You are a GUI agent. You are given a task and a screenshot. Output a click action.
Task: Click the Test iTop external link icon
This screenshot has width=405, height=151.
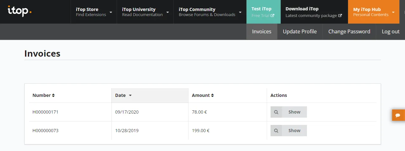[272, 15]
